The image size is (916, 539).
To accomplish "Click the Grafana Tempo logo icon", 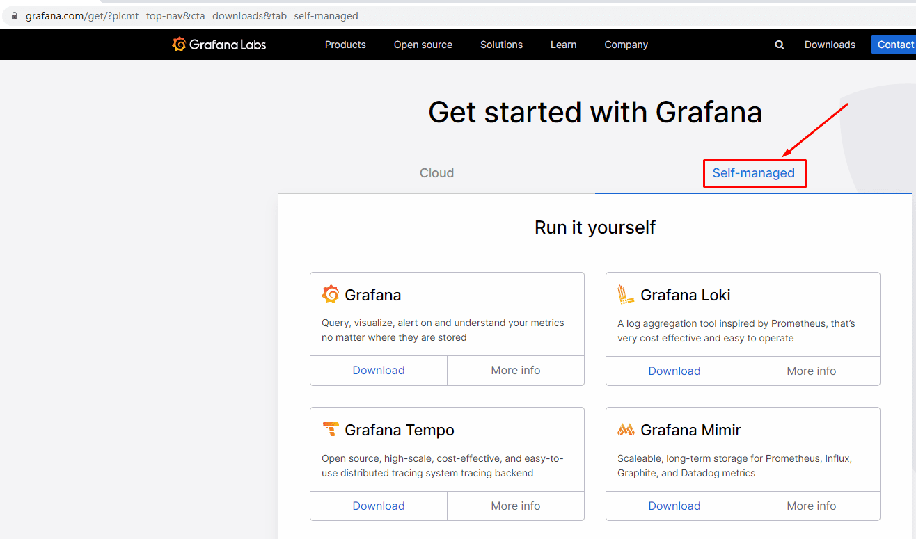I will coord(330,430).
